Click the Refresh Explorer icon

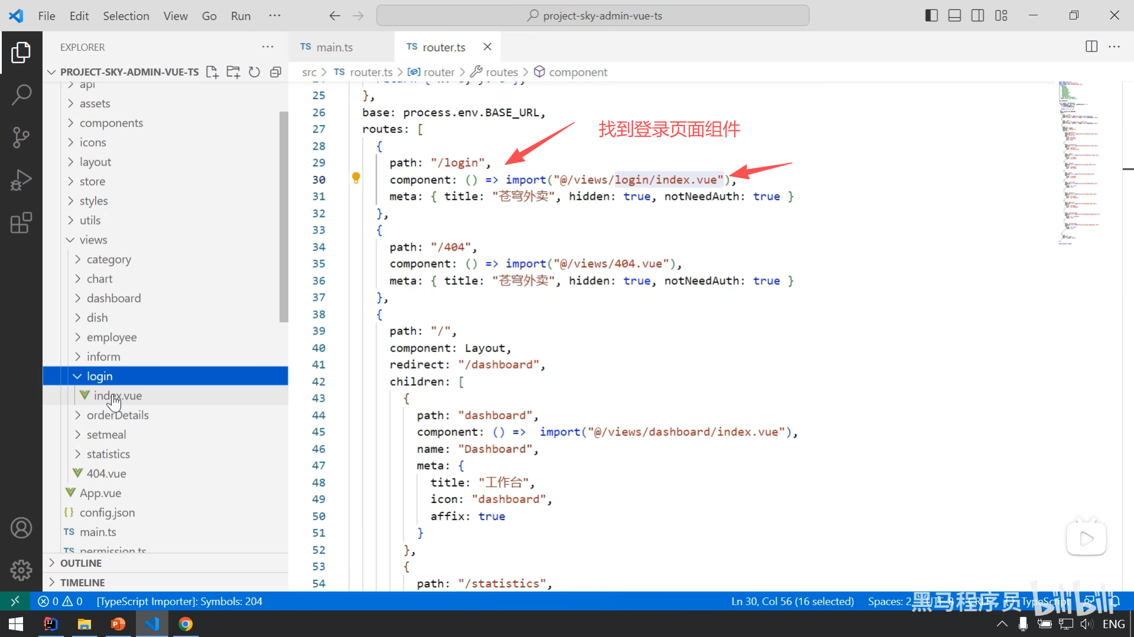pos(254,72)
